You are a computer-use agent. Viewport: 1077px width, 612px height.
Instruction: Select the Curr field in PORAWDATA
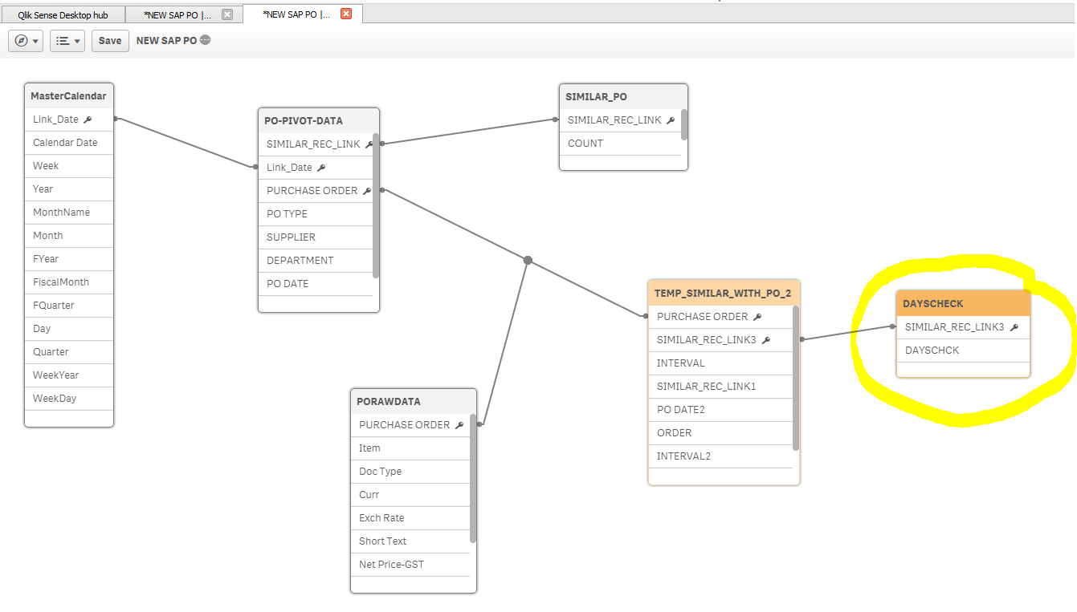[x=410, y=495]
